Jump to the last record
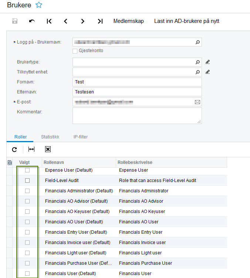 [100, 21]
